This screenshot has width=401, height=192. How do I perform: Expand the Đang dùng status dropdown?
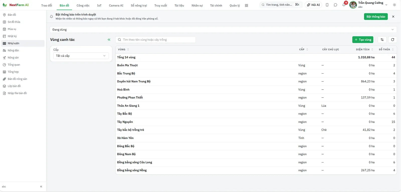click(223, 30)
